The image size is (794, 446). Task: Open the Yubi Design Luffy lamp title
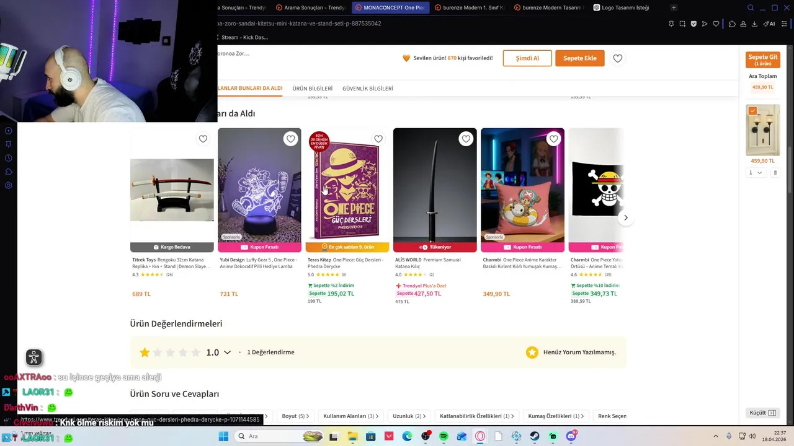pyautogui.click(x=259, y=263)
